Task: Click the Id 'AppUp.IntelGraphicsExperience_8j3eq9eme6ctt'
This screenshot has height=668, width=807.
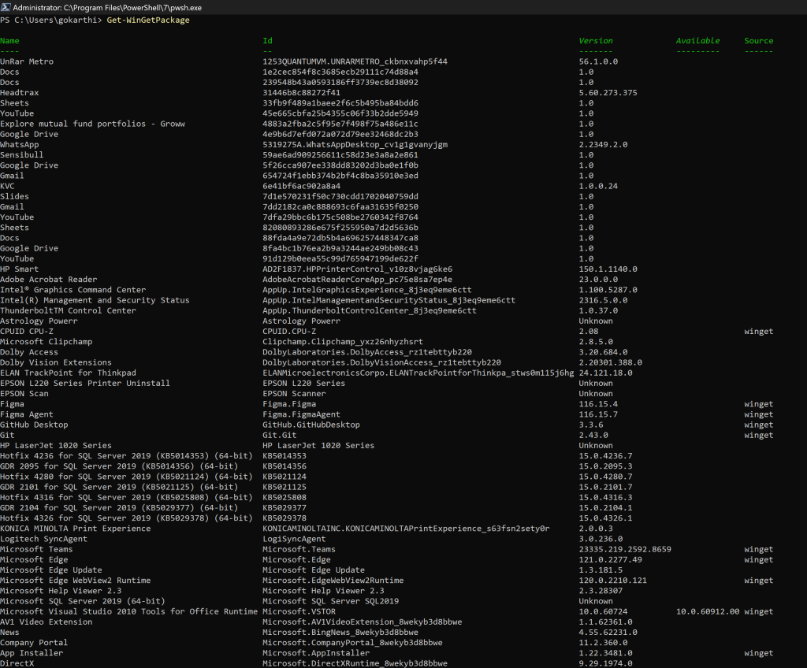Action: pos(367,290)
